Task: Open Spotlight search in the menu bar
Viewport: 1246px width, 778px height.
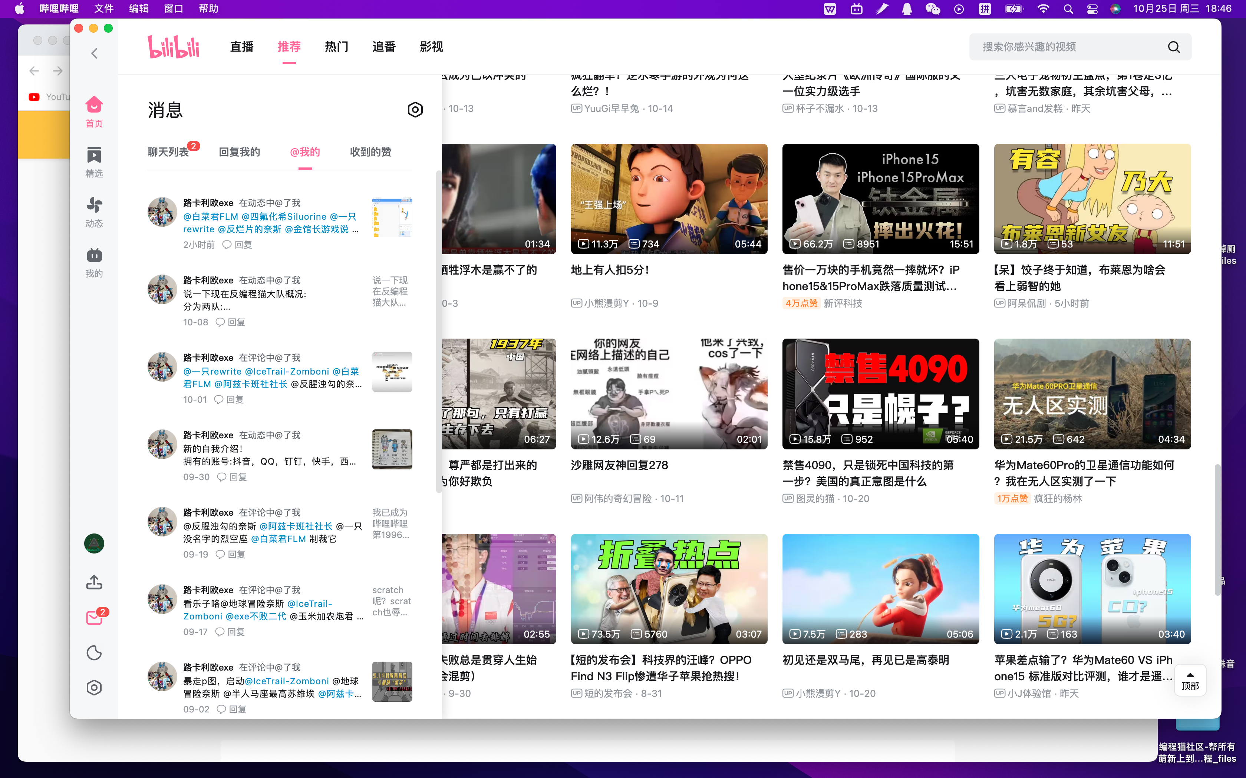Action: (x=1068, y=9)
